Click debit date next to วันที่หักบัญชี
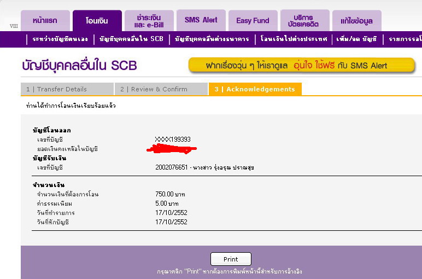Viewport: 422px width, 279px height. point(171,222)
